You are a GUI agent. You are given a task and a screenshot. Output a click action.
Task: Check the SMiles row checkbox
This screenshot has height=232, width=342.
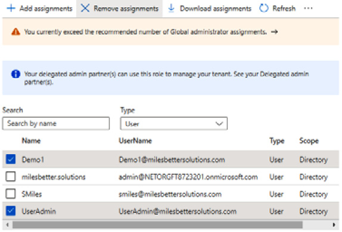click(x=11, y=193)
